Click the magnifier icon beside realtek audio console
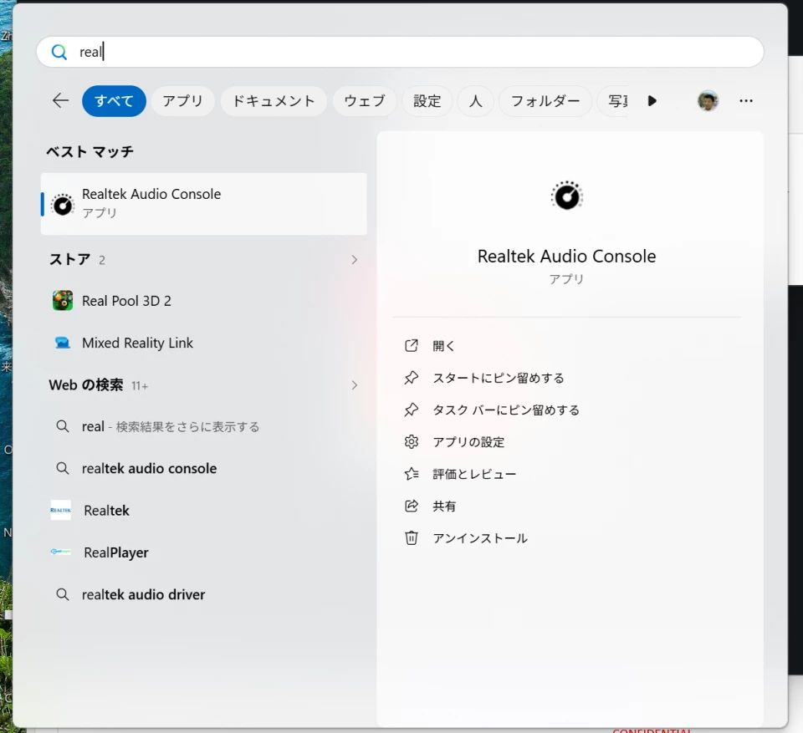The width and height of the screenshot is (803, 733). (x=63, y=468)
